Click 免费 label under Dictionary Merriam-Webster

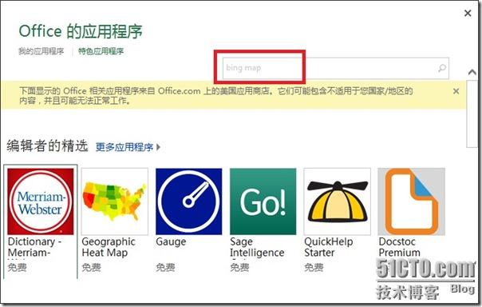point(18,267)
